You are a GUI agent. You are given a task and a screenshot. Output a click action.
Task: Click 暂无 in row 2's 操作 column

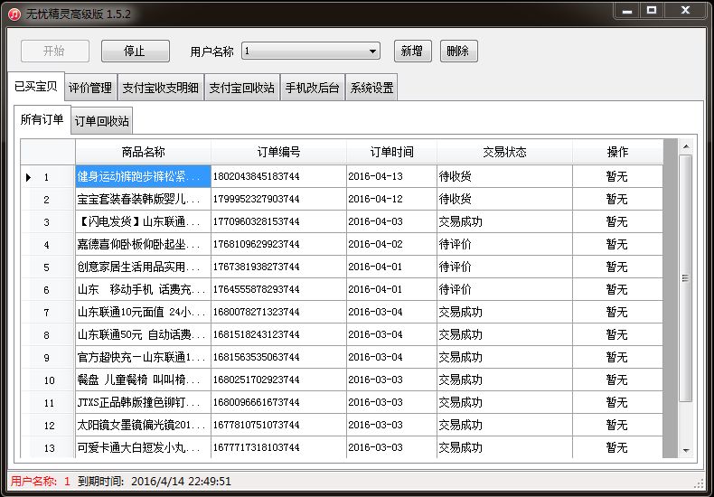pos(617,200)
